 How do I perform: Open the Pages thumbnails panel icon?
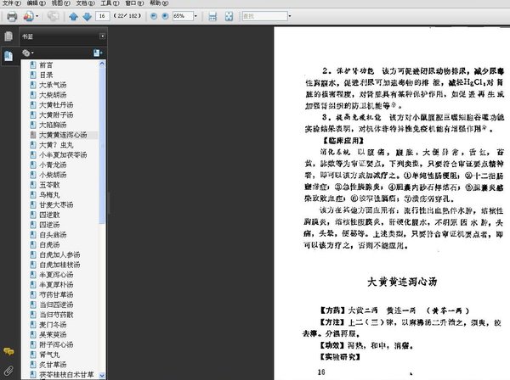tap(8, 36)
